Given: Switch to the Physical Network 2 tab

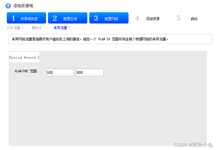Looking at the screenshot, I should (x=24, y=57).
